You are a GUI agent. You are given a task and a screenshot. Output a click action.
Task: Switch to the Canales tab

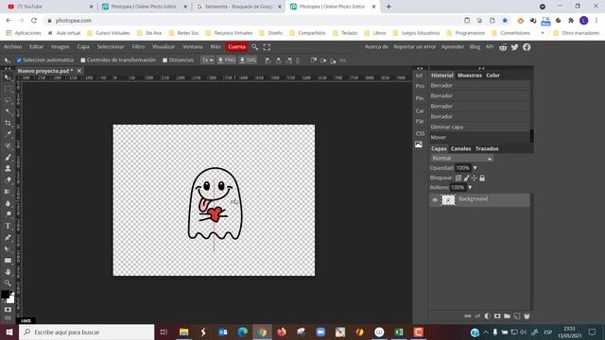click(x=460, y=149)
